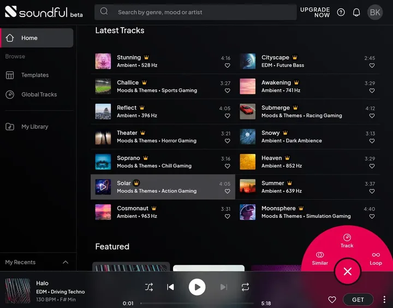
Task: Click the Reflect track title
Action: [x=127, y=108]
